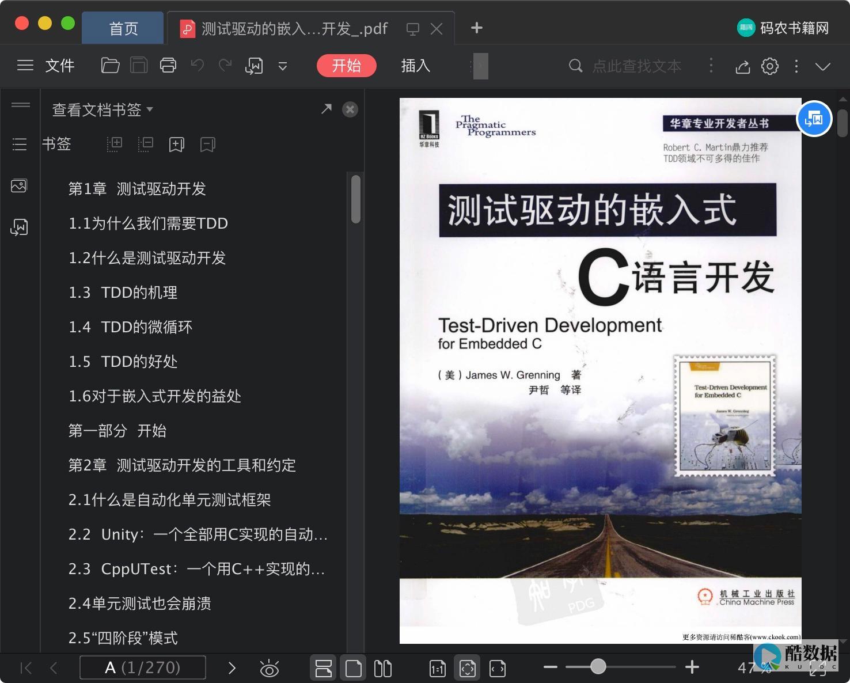Open bookmark 1.4 TDD的微循环
Image resolution: width=850 pixels, height=683 pixels.
click(x=131, y=327)
